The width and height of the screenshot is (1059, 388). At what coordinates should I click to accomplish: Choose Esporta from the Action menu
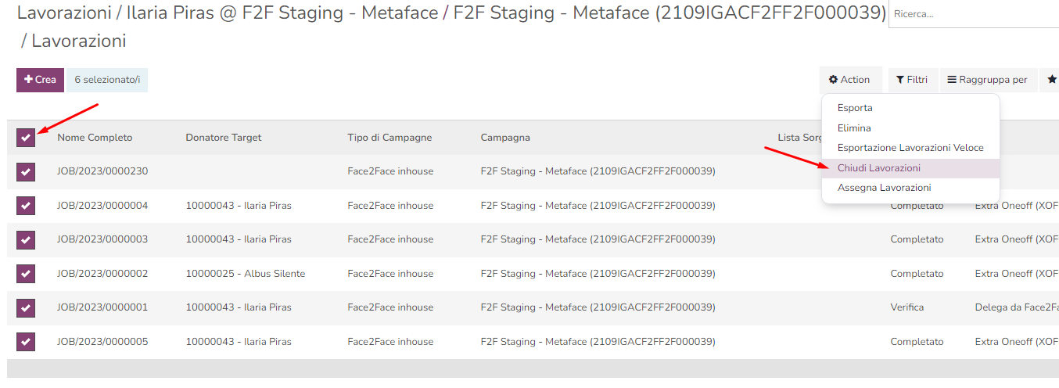click(x=855, y=108)
